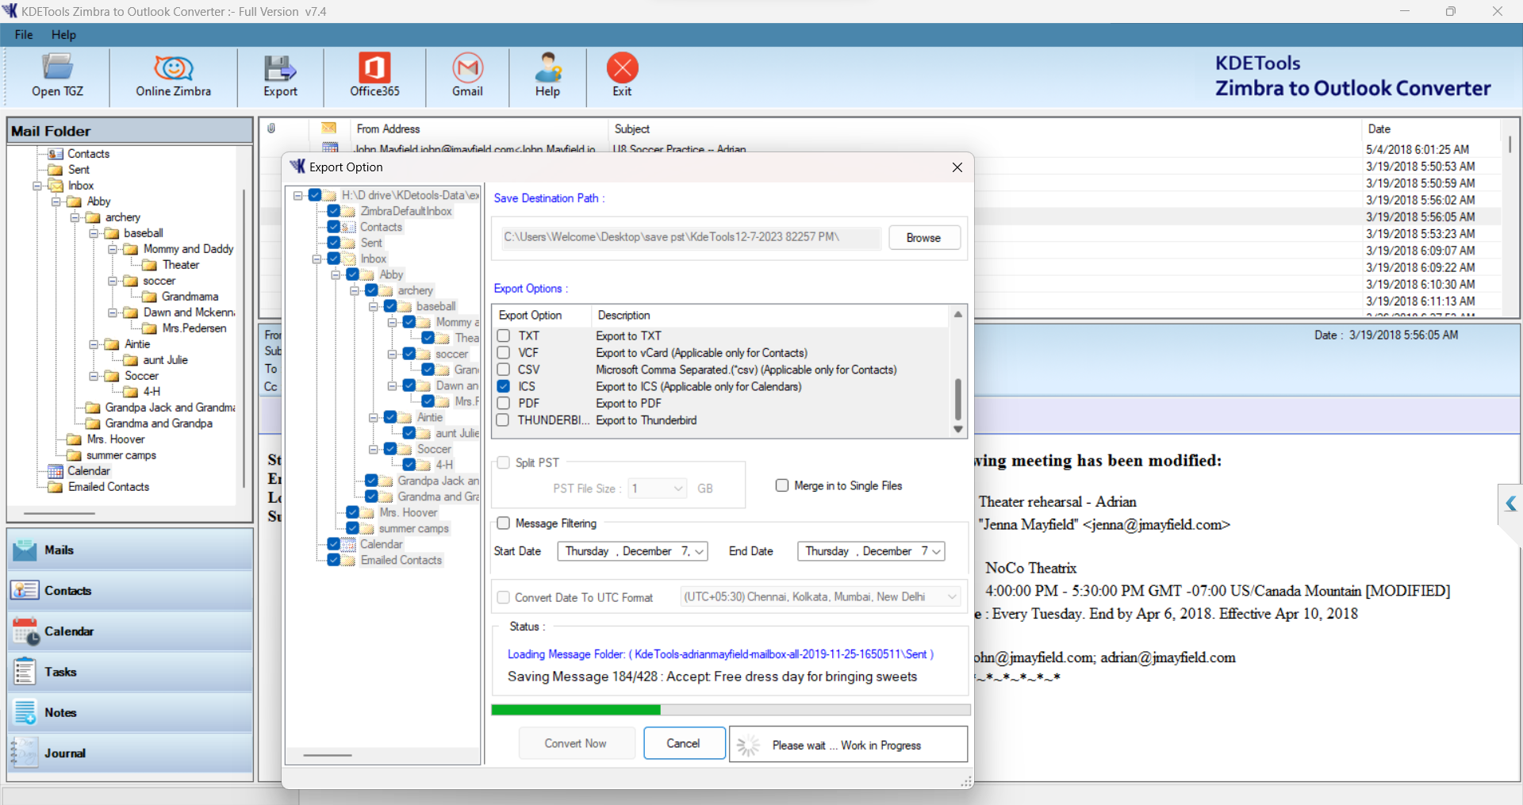Select 4-H folder in Mail Folder tree
The height and width of the screenshot is (805, 1523).
152,392
